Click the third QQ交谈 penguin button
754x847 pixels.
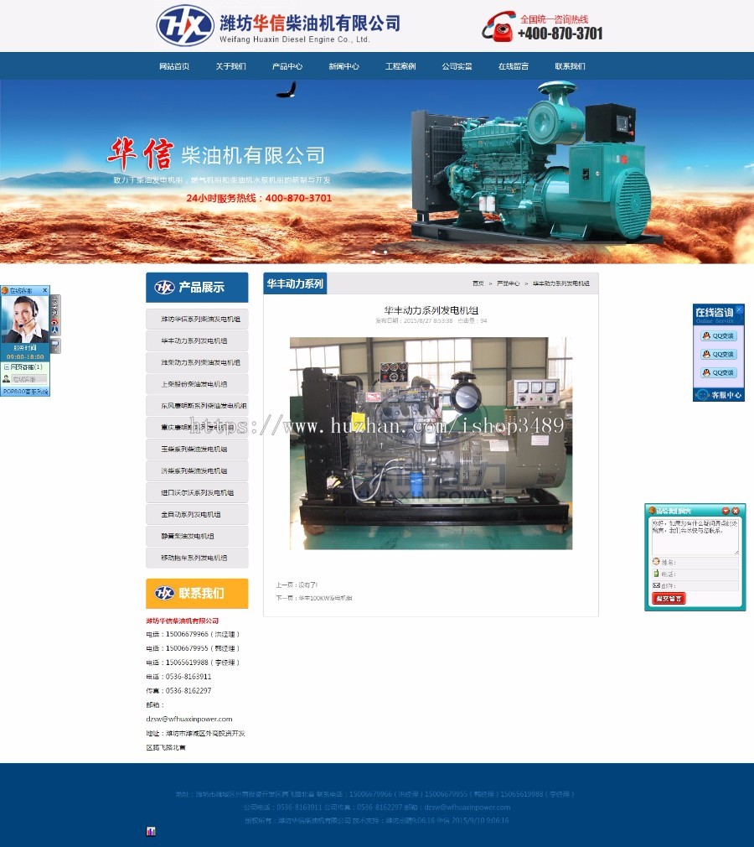[719, 372]
